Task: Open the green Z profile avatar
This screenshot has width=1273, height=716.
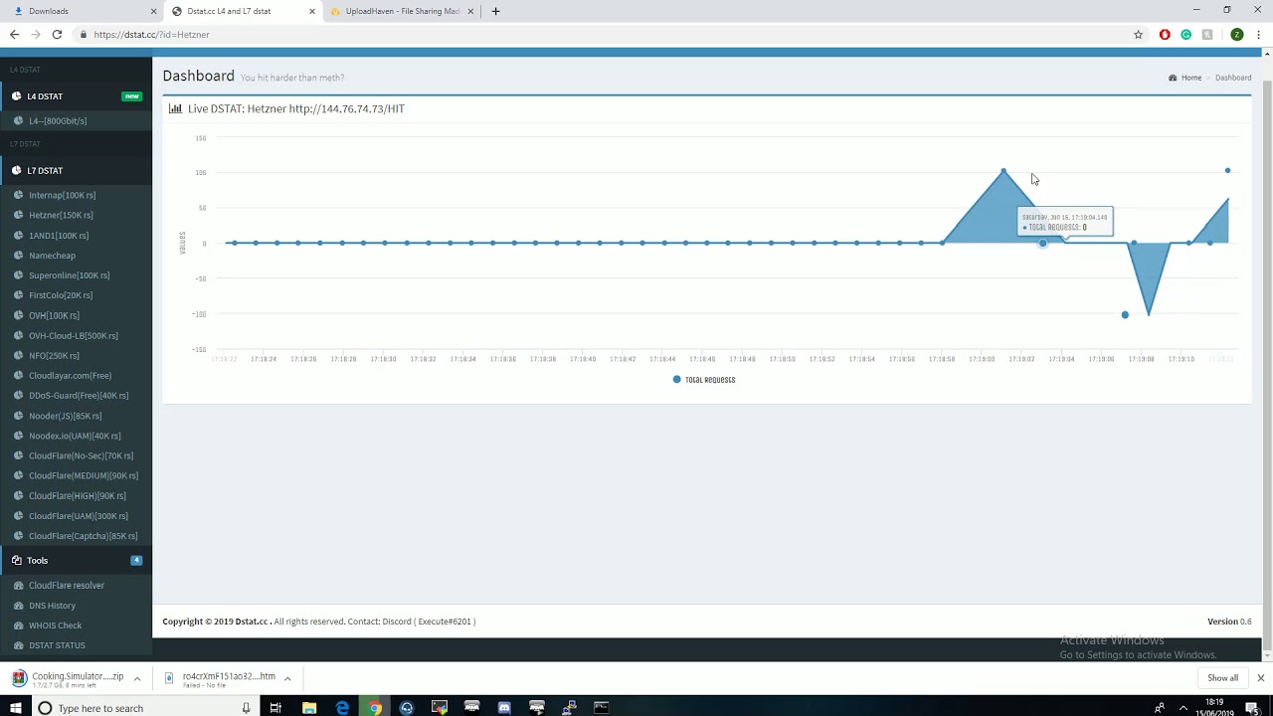Action: click(x=1236, y=35)
